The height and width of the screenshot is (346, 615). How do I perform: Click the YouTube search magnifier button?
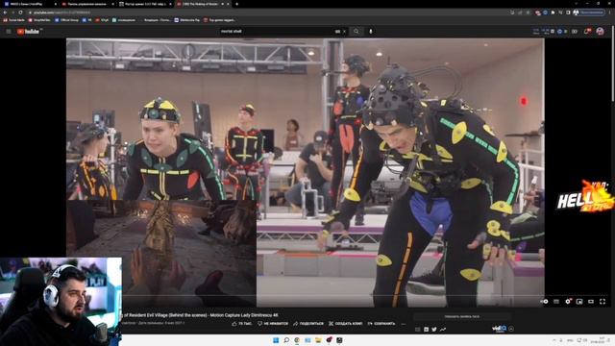(x=357, y=32)
